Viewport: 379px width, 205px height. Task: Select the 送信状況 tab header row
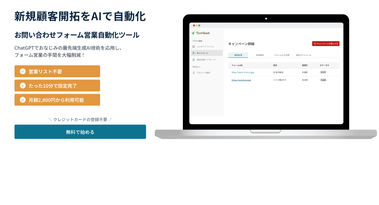238,55
